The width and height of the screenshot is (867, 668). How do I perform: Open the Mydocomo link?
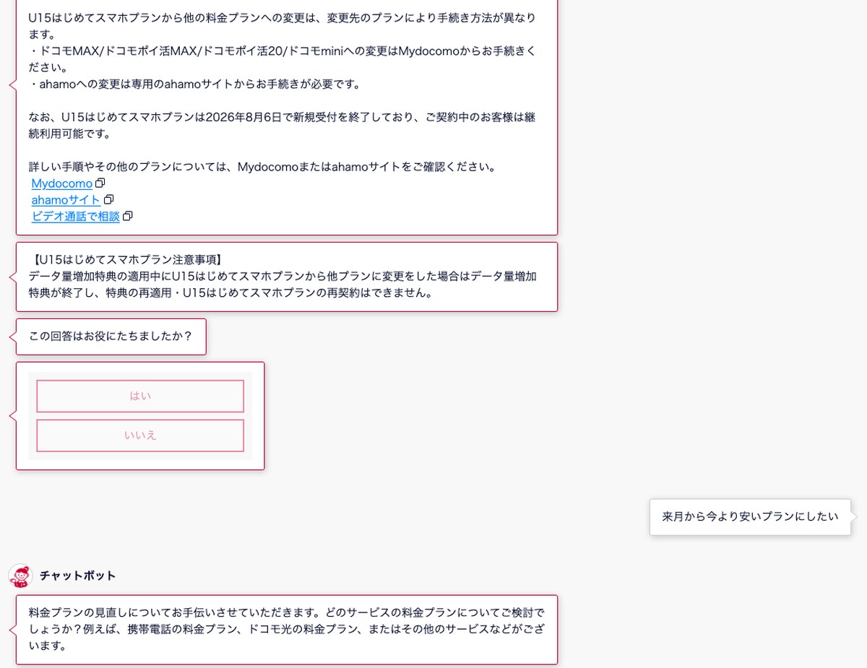[61, 183]
